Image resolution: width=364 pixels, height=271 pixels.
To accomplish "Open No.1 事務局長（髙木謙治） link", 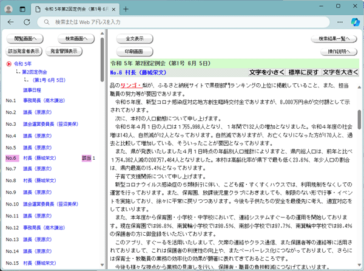I will point(44,101).
